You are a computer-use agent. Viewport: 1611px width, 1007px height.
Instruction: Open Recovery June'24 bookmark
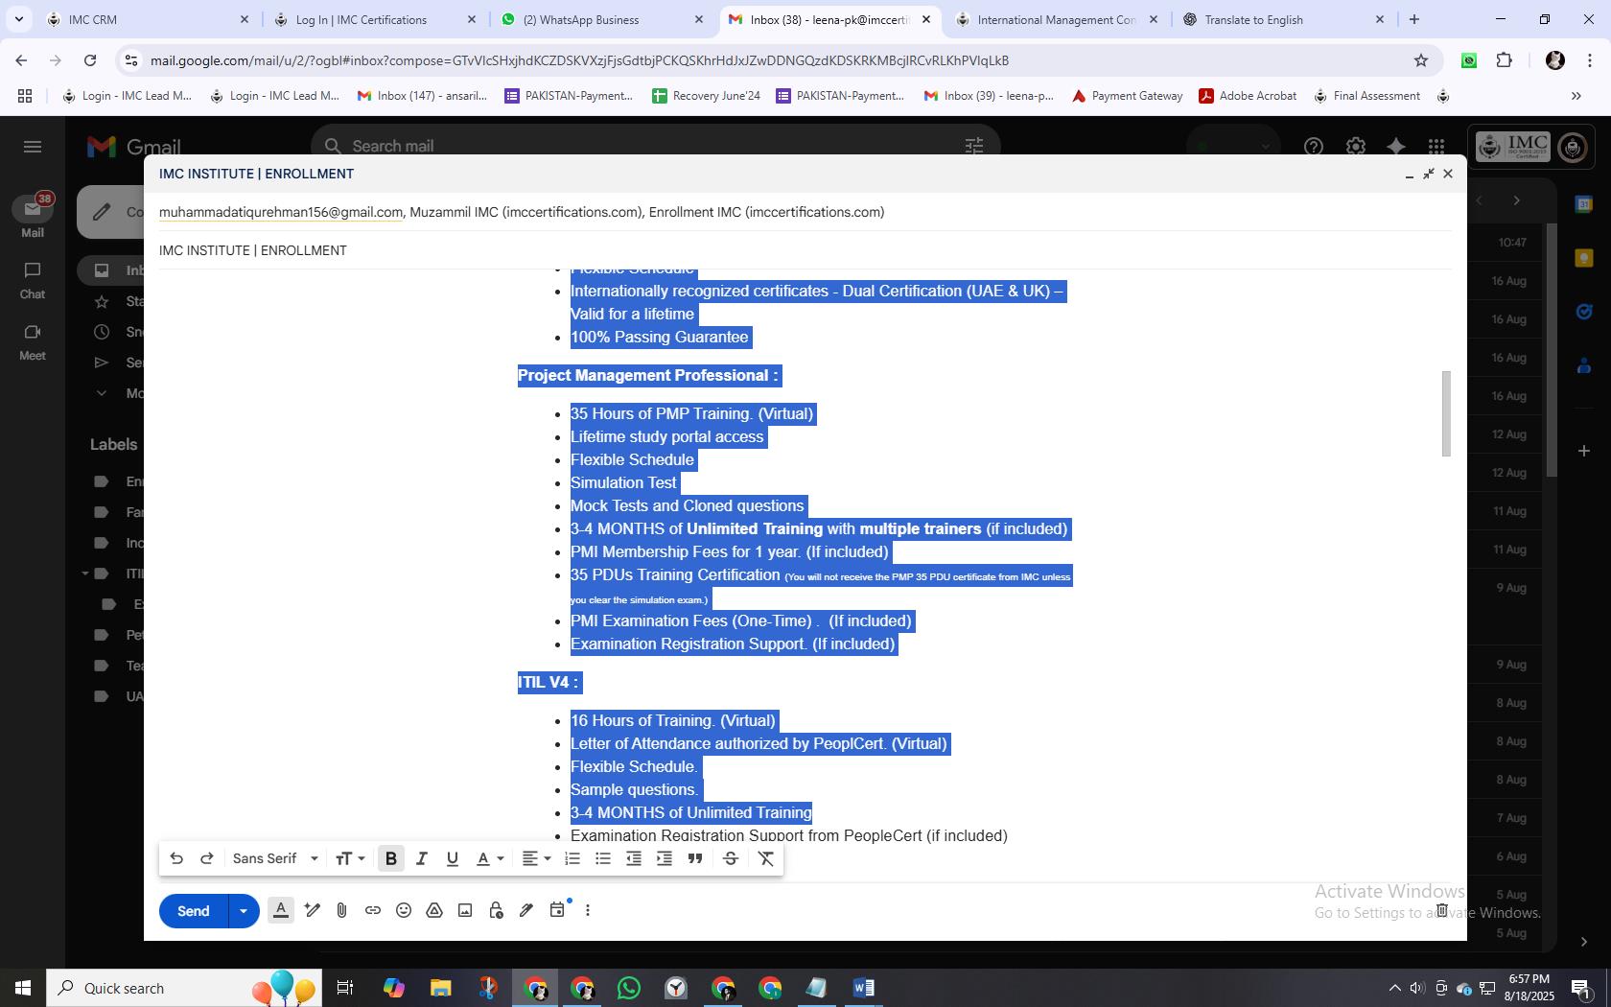click(706, 96)
